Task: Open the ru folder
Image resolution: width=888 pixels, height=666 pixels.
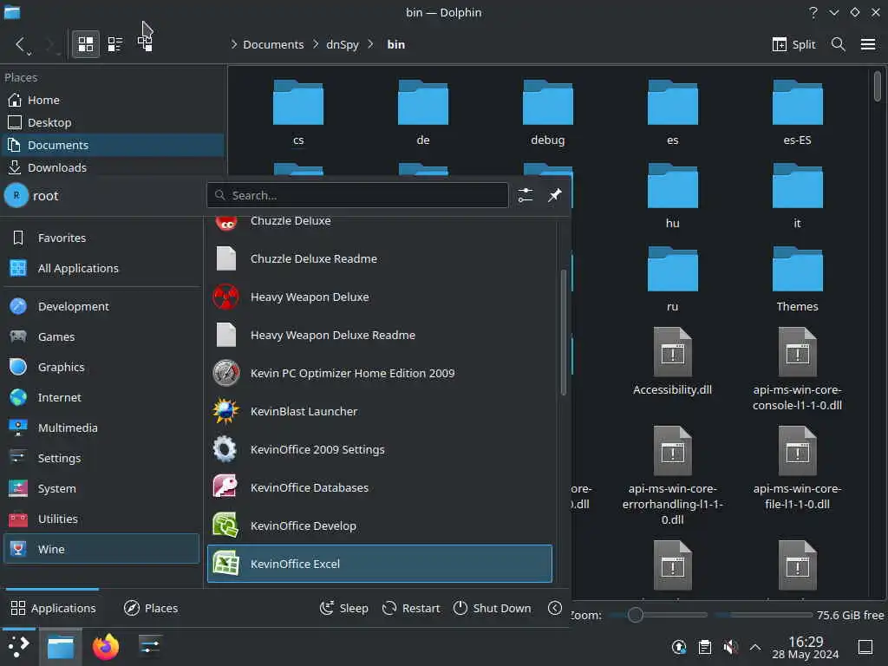Action: (x=672, y=278)
